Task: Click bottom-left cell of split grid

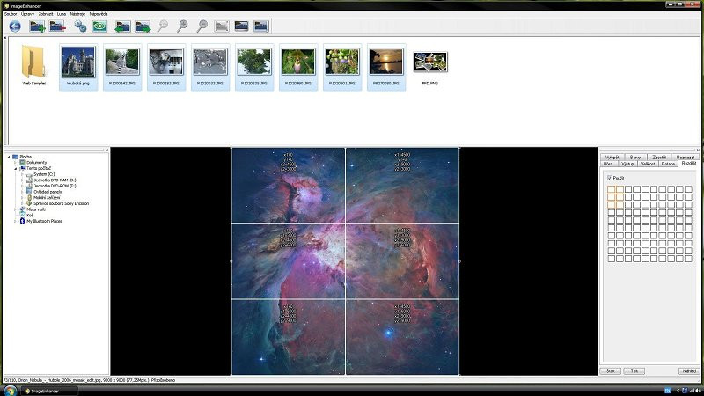Action: pos(611,259)
